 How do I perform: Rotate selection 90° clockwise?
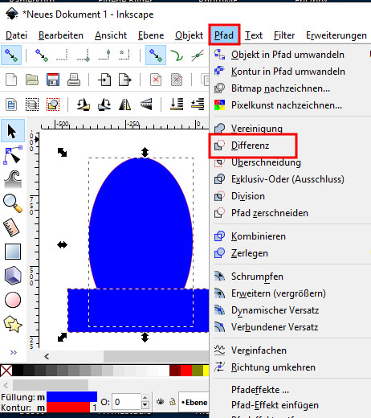pyautogui.click(x=104, y=104)
